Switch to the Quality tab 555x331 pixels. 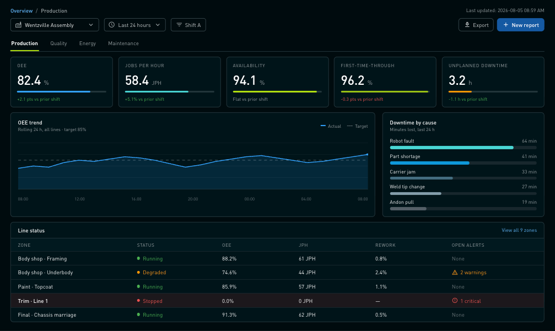[58, 44]
